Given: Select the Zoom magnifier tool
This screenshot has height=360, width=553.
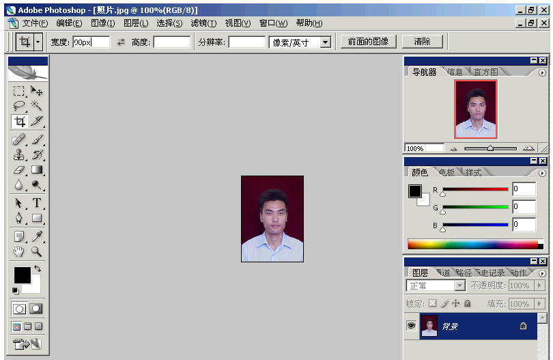Looking at the screenshot, I should [37, 252].
